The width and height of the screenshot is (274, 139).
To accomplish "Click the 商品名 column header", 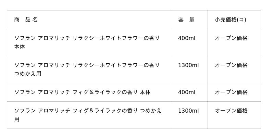I will pos(26,20).
